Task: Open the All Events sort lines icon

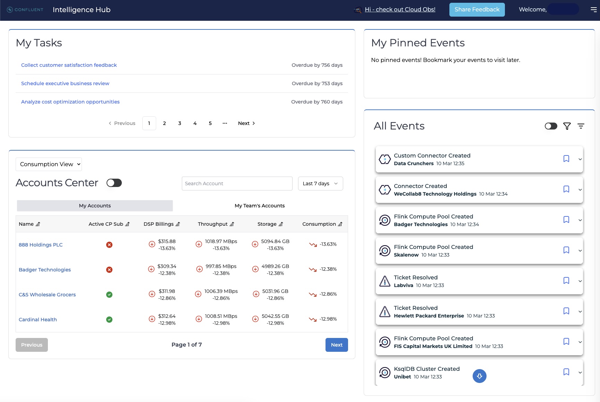Action: tap(581, 126)
